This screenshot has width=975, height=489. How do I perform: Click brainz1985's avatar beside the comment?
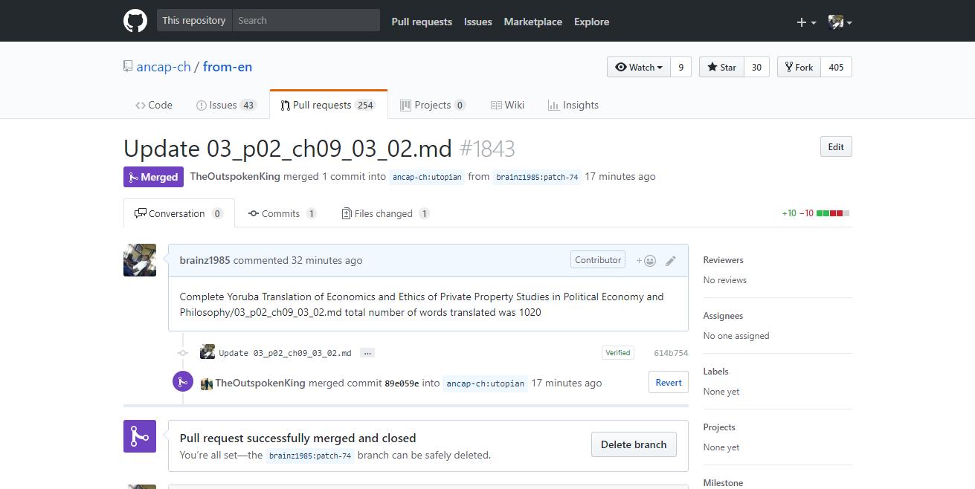click(140, 260)
